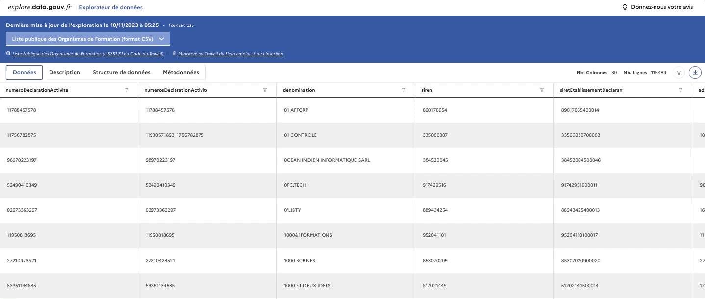Filter the siretEtablissementDeclarant column
Screen dimensions: 705x299
680,90
